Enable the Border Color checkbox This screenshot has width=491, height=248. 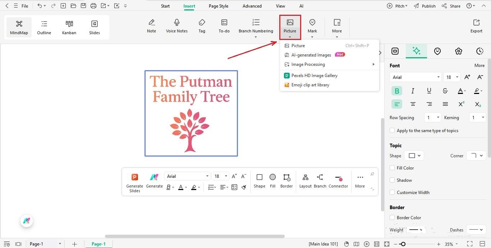392,218
